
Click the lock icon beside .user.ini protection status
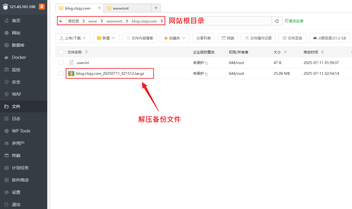pyautogui.click(x=206, y=63)
